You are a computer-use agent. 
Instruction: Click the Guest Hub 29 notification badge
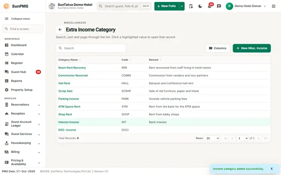click(x=38, y=72)
